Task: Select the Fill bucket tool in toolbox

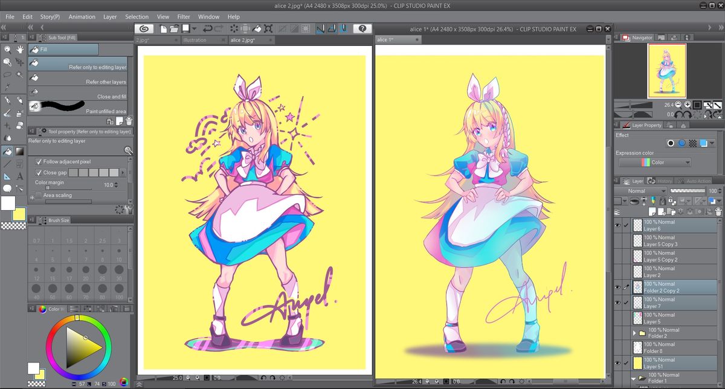Action: [x=7, y=151]
